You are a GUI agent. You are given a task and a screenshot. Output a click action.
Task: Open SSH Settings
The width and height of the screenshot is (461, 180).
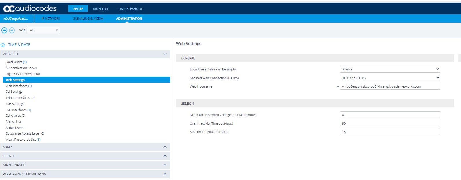(14, 104)
